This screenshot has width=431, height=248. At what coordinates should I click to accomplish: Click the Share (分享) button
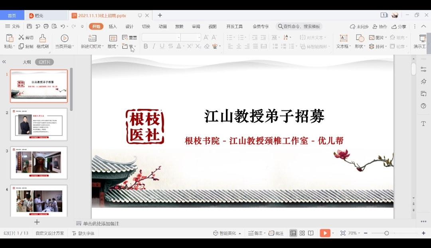(x=399, y=26)
